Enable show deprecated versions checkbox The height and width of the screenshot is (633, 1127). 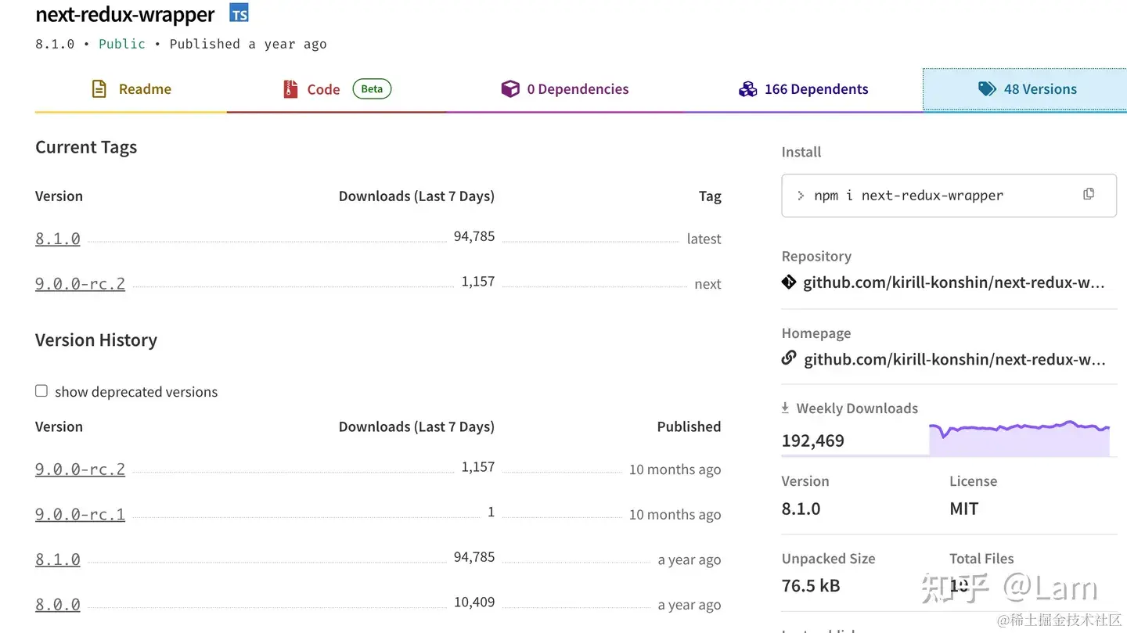pyautogui.click(x=41, y=390)
